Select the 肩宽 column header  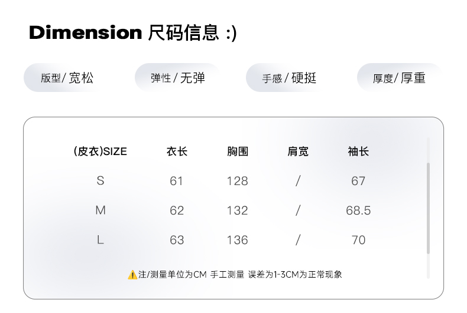coord(298,151)
